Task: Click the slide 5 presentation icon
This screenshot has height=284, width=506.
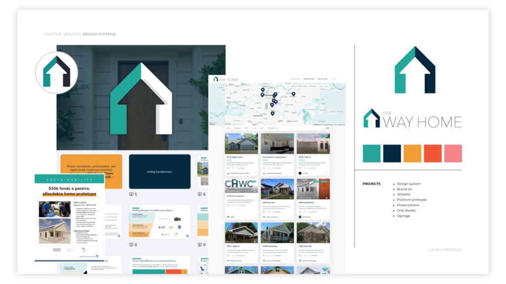Action: pyautogui.click(x=131, y=194)
